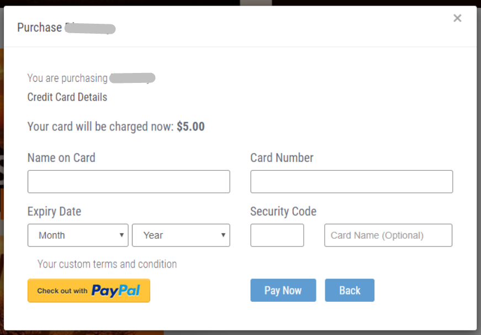Click the Your card will be charged text
The width and height of the screenshot is (481, 335).
pos(101,127)
